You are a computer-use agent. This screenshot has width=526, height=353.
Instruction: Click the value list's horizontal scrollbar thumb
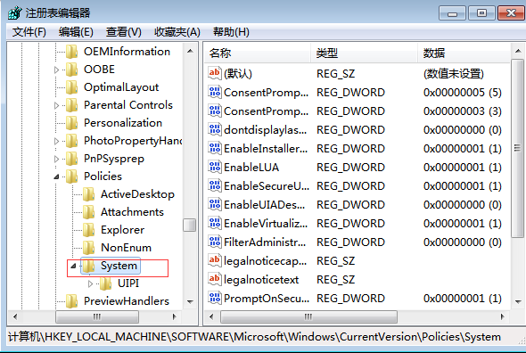point(308,316)
